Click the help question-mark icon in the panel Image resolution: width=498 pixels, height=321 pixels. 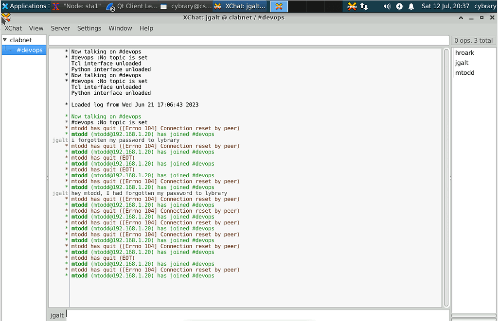click(399, 7)
